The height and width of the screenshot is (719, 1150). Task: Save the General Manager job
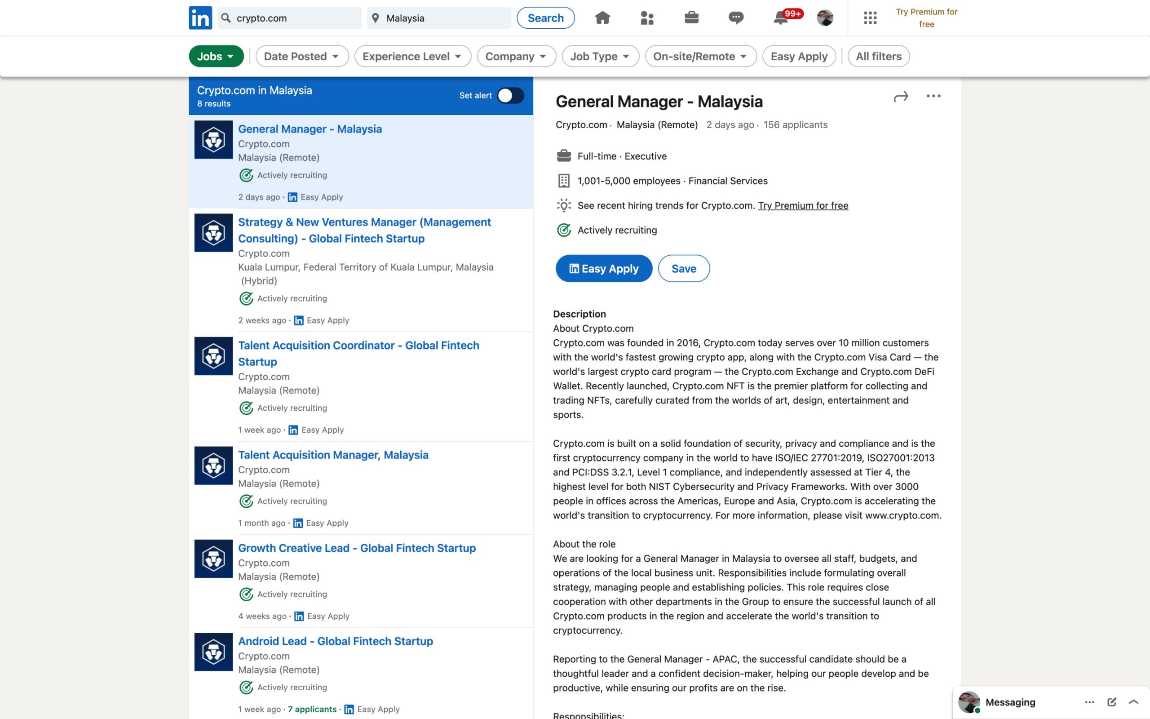point(683,269)
